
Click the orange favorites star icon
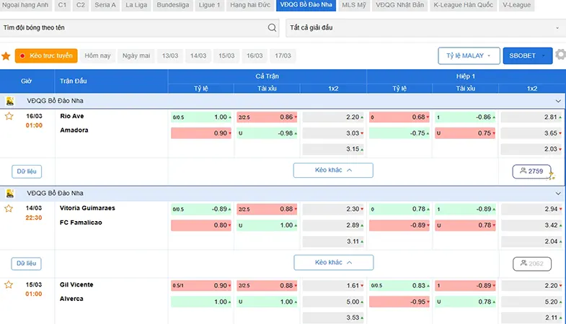[x=6, y=56]
